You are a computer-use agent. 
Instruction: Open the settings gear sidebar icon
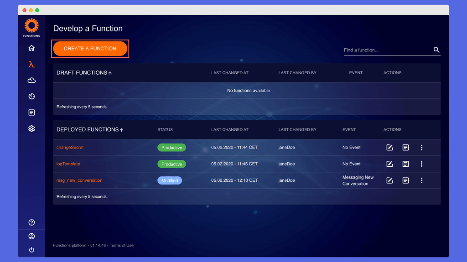[x=31, y=128]
